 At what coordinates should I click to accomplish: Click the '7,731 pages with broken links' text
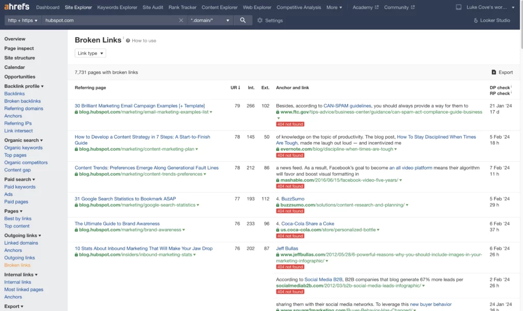click(x=106, y=72)
